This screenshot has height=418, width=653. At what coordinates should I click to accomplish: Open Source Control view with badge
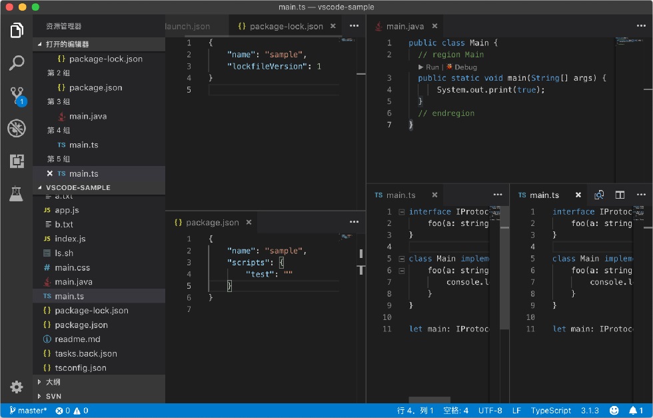(x=17, y=96)
